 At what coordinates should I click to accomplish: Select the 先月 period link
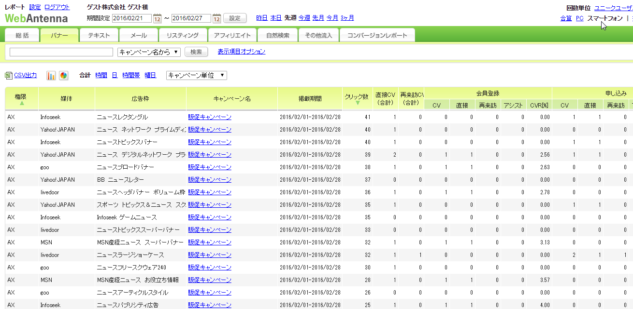tap(318, 18)
